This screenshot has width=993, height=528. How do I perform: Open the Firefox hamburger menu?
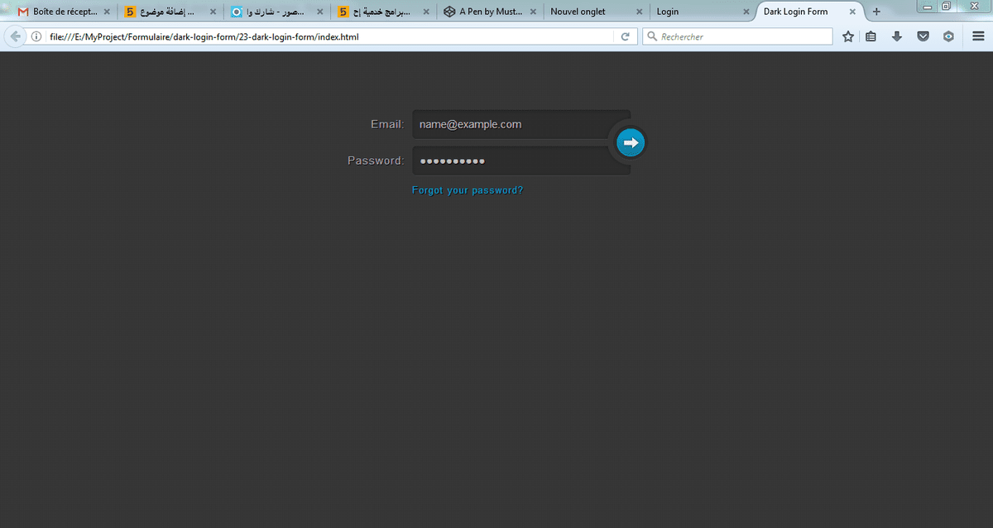click(x=977, y=36)
